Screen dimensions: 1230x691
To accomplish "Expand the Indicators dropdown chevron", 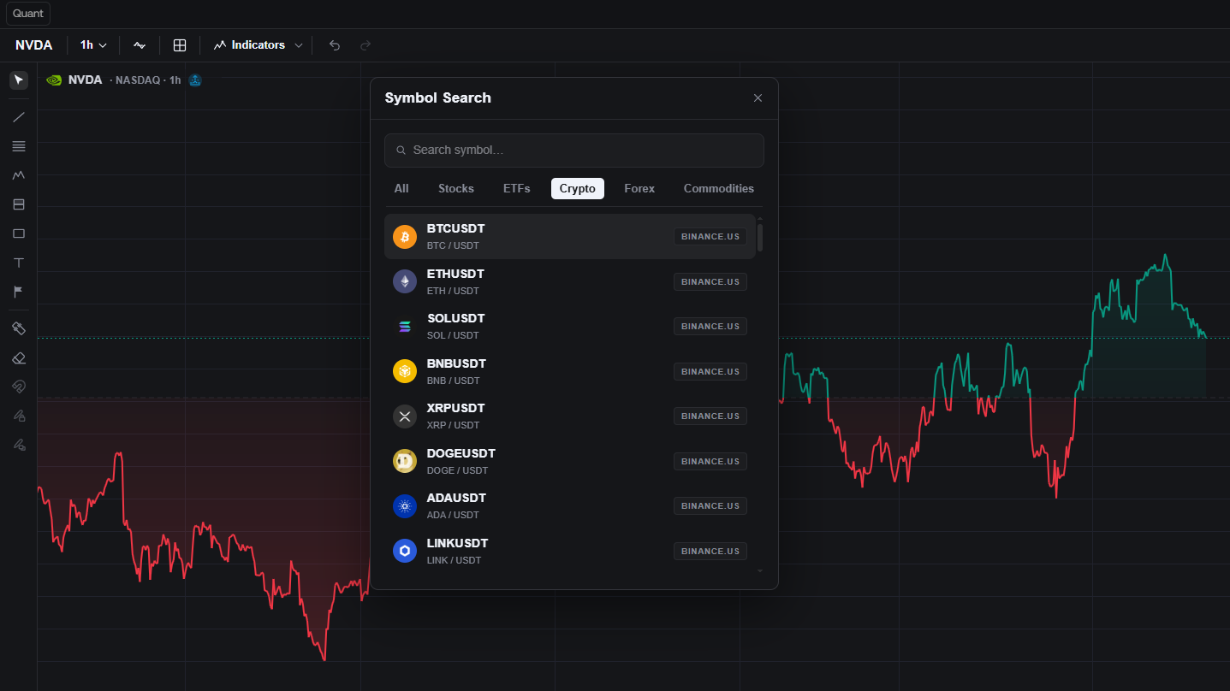I will pos(299,45).
